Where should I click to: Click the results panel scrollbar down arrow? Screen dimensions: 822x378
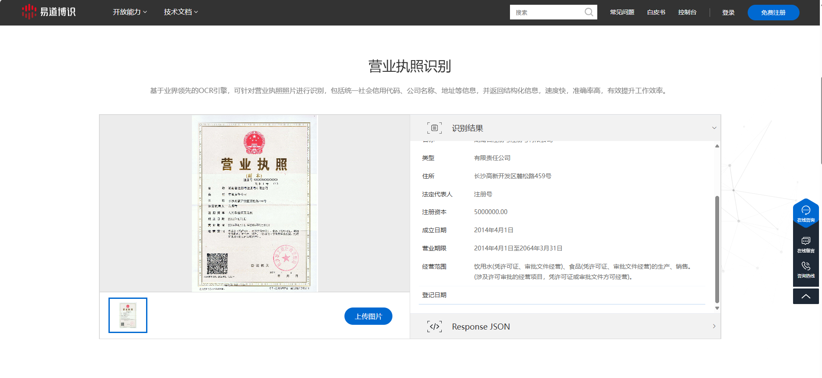(x=717, y=308)
